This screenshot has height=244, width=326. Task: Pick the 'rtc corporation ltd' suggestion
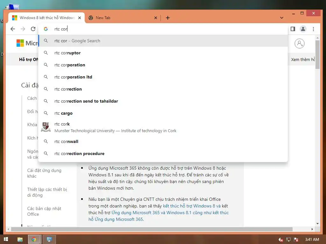[163, 77]
